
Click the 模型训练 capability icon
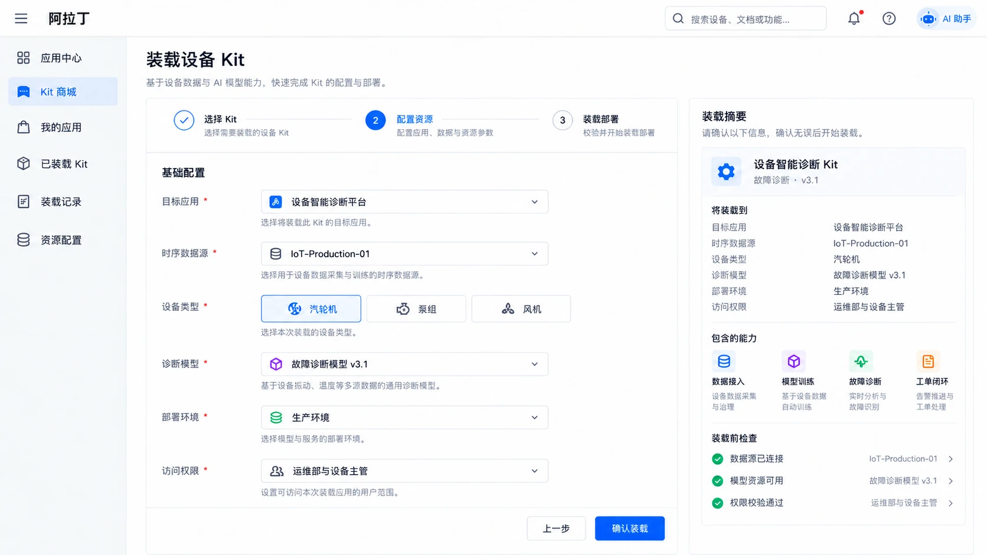coord(793,361)
